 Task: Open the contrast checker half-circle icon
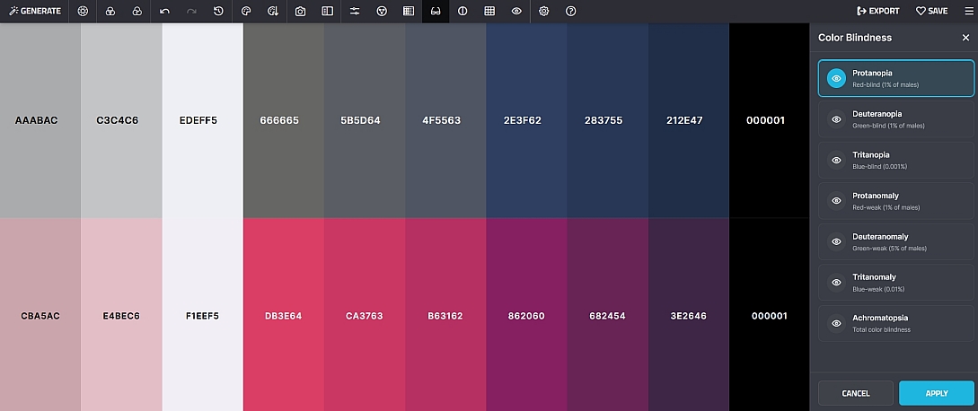[463, 12]
